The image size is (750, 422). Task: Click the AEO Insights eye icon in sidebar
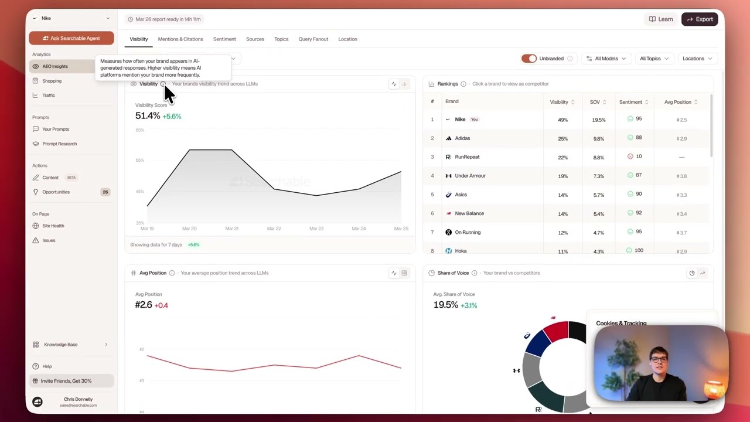[36, 66]
